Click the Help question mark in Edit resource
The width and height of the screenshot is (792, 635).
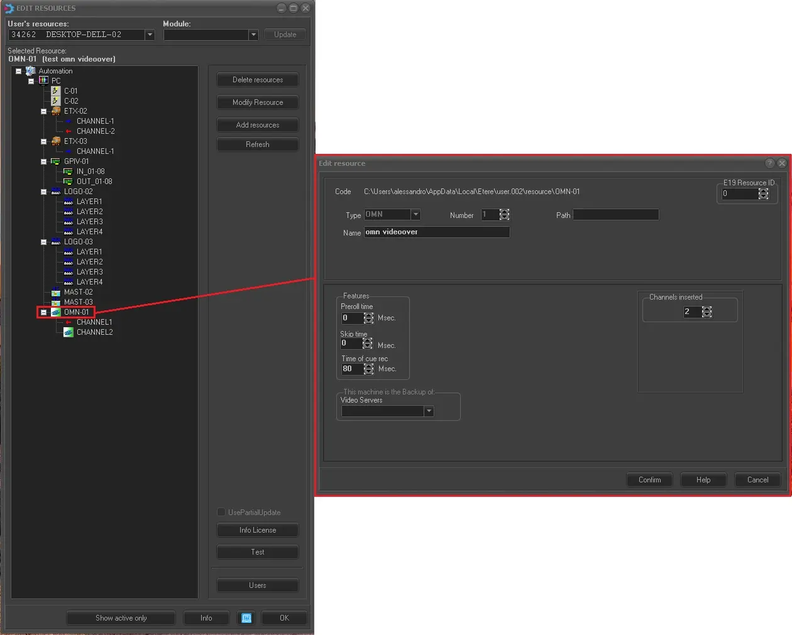(x=769, y=163)
